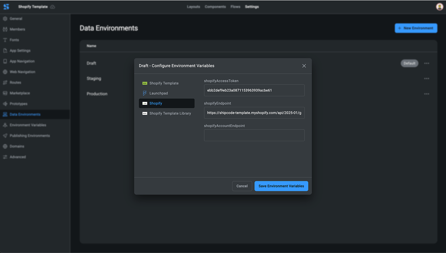Close the Configure Environment Variables dialog

[304, 66]
